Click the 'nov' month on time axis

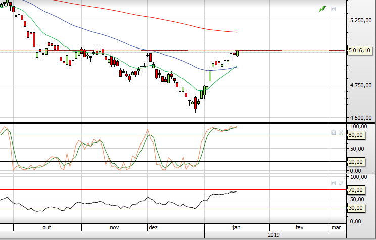click(x=114, y=227)
